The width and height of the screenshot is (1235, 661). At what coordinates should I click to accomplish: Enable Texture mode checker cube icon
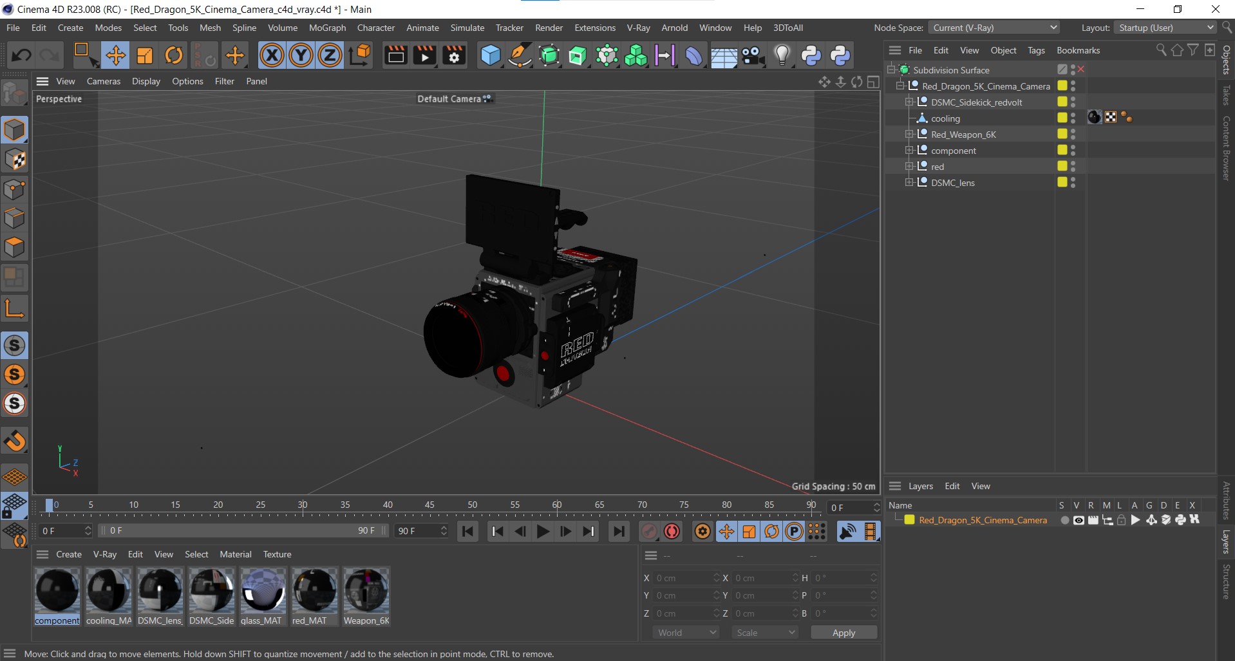tap(14, 160)
